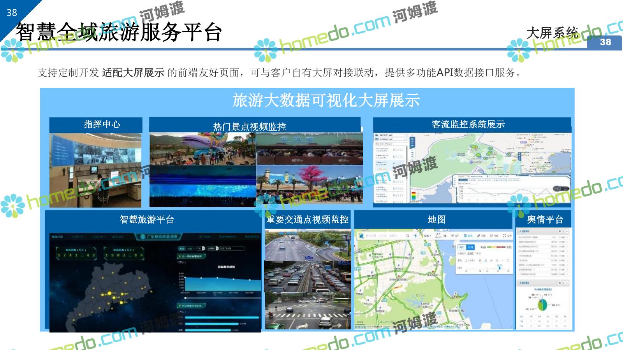Click the congested traffic jam video thumbnail
This screenshot has width=623, height=350.
pyautogui.click(x=308, y=276)
